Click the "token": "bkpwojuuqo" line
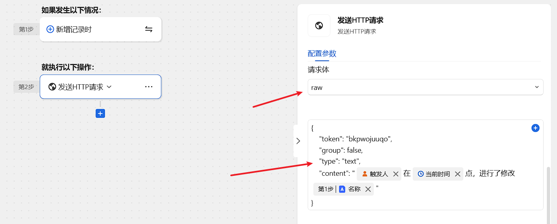 pyautogui.click(x=356, y=139)
